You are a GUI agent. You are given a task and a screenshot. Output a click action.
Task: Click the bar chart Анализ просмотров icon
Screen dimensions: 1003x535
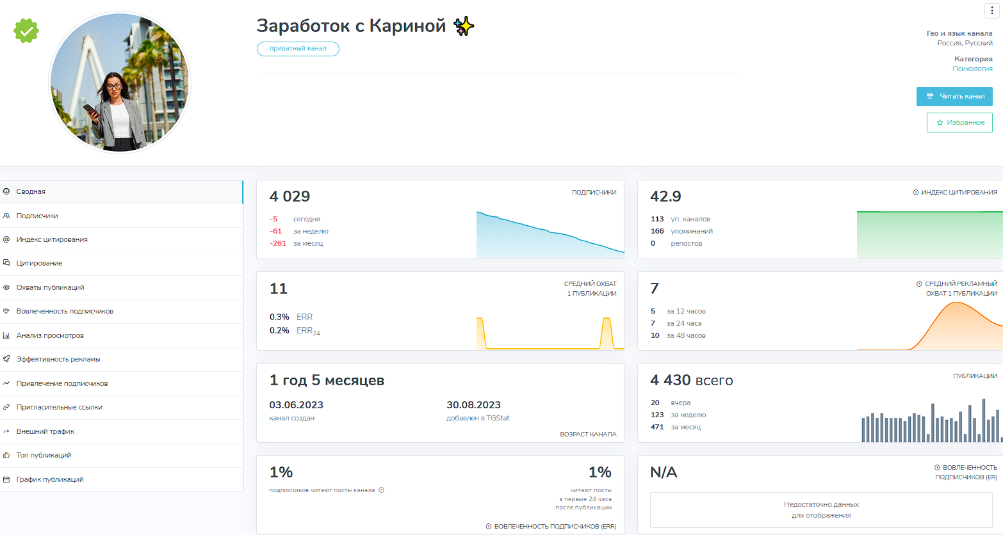6,335
